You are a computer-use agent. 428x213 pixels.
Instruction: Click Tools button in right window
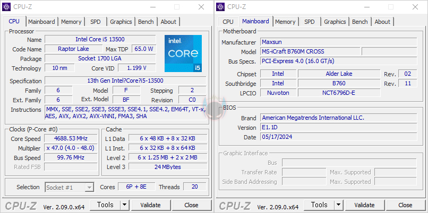319,205
